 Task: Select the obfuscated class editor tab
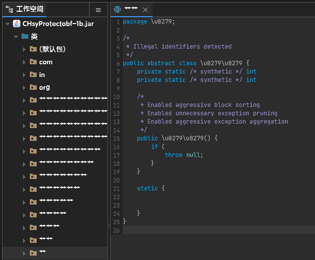point(131,9)
